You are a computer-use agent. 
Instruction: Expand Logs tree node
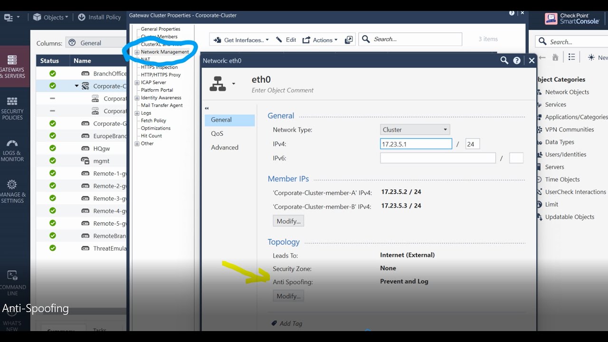137,113
